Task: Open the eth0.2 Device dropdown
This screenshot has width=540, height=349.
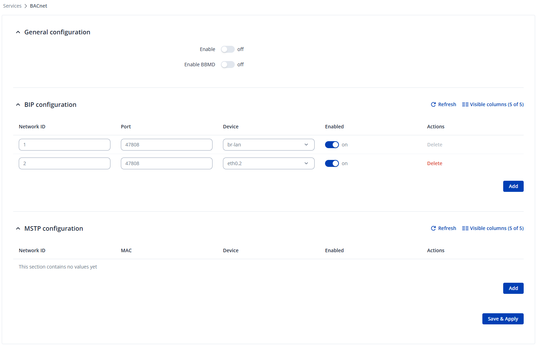Action: (268, 163)
